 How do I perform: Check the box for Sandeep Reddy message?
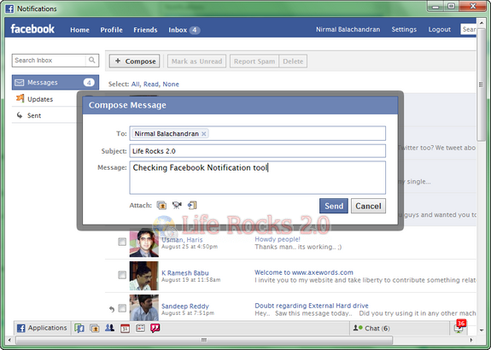(122, 308)
